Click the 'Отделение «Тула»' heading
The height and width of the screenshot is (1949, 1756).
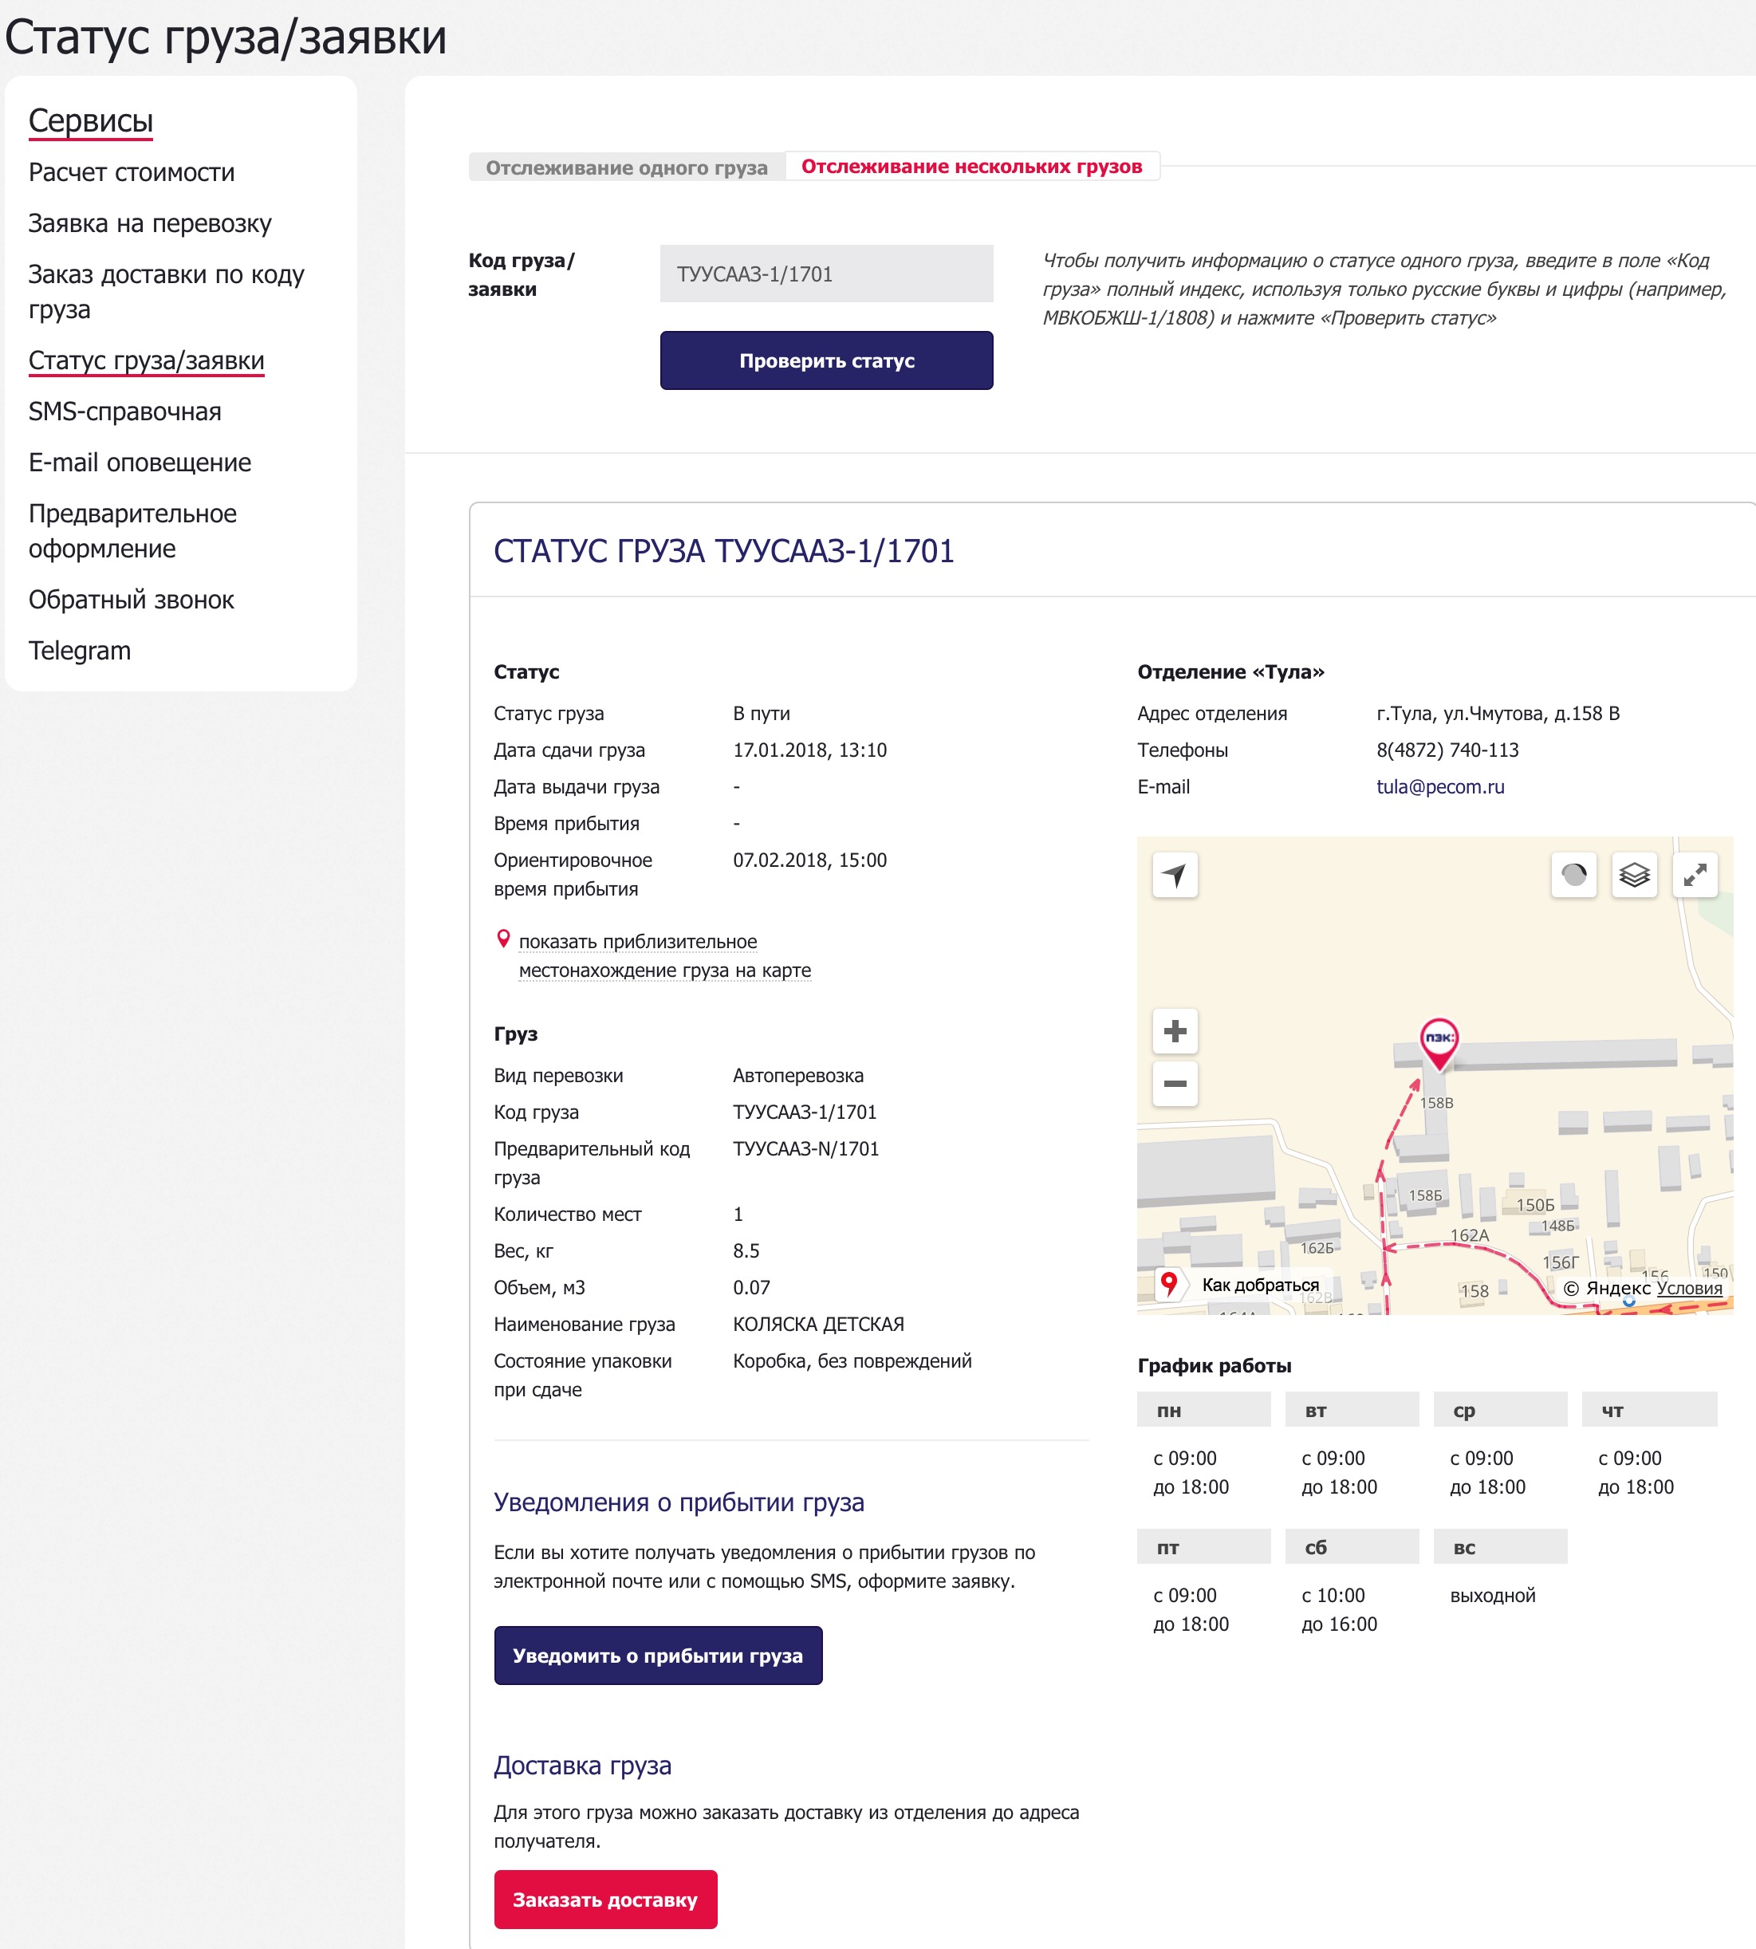click(1230, 672)
